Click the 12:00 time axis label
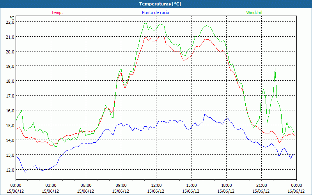 coord(156,186)
